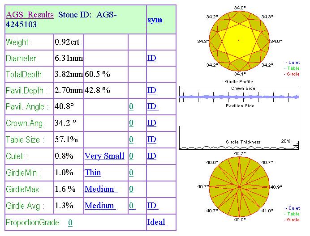The height and width of the screenshot is (236, 310).
Task: Open the Thin girdle link
Action: tap(93, 173)
